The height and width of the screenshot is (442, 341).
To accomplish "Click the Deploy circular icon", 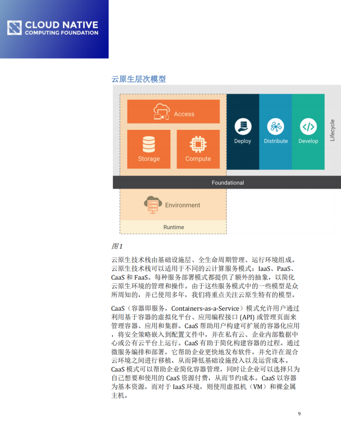I will pos(243,127).
